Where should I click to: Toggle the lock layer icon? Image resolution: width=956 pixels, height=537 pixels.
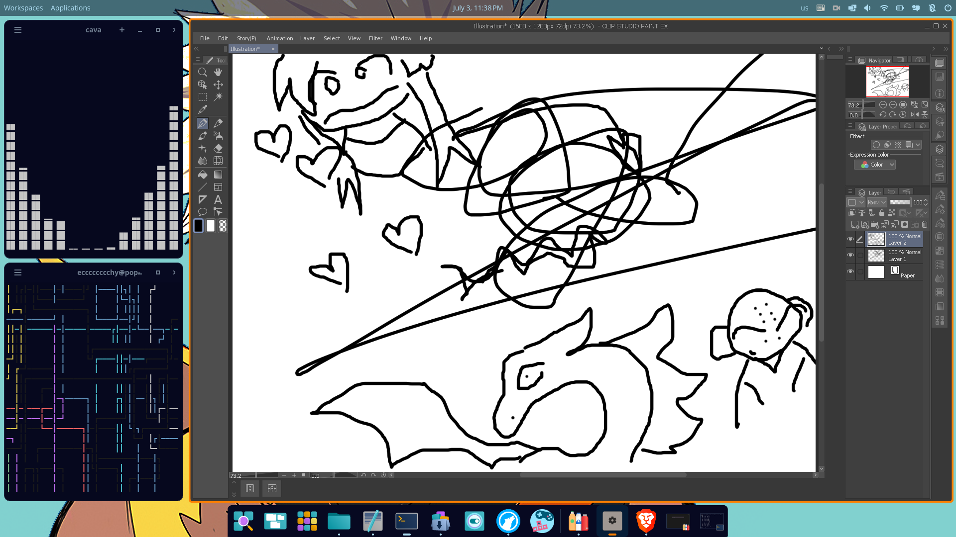coord(882,213)
